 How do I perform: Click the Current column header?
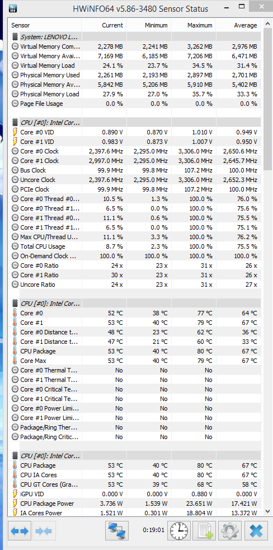[x=103, y=25]
